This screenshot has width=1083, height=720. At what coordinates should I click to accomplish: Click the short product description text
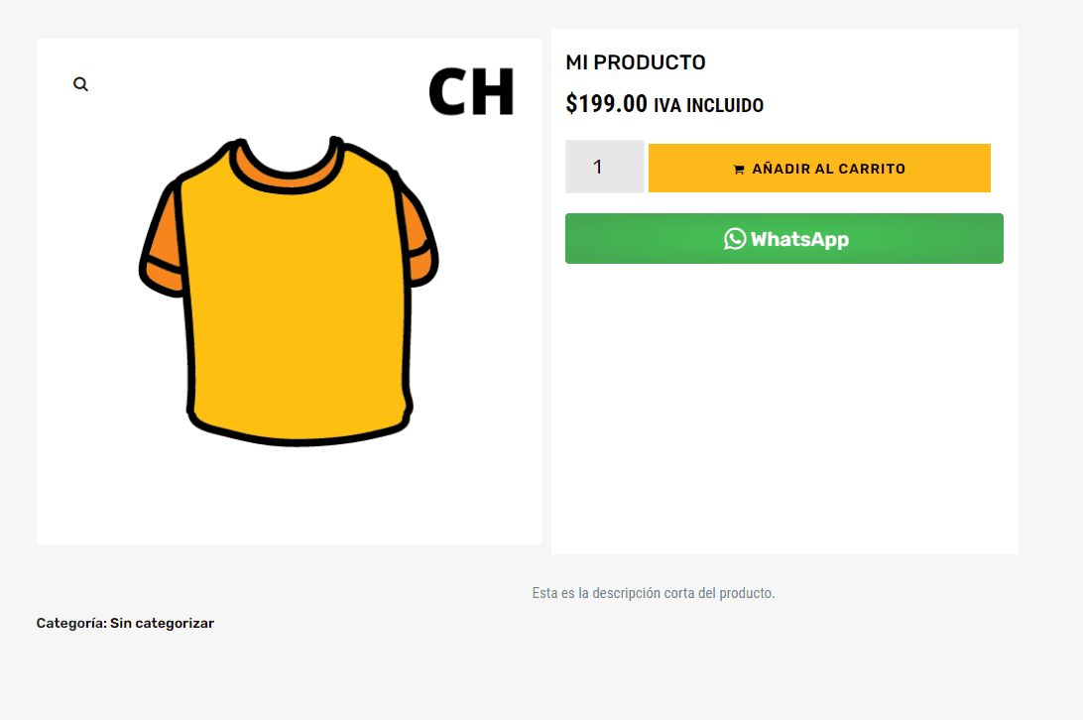[x=654, y=593]
